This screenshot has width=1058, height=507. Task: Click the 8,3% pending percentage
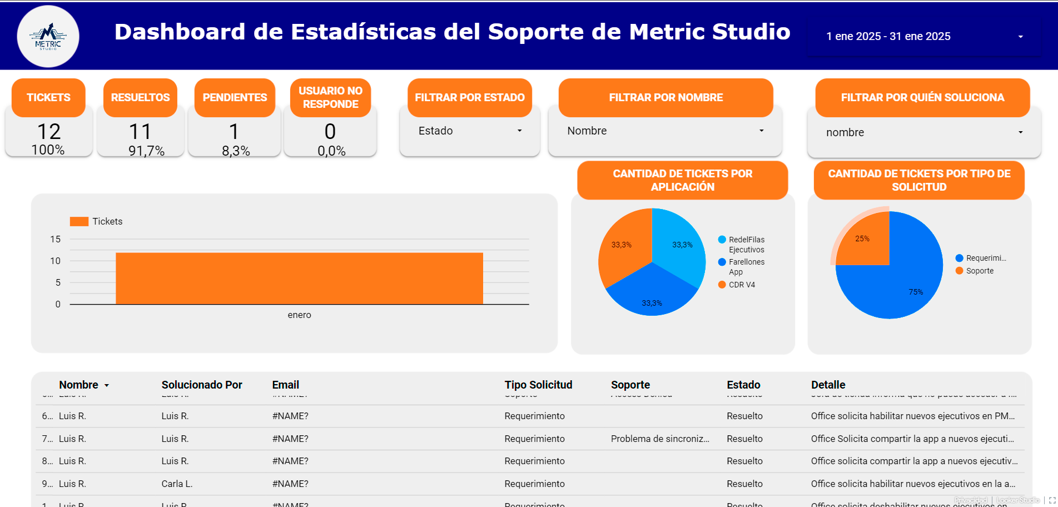236,151
